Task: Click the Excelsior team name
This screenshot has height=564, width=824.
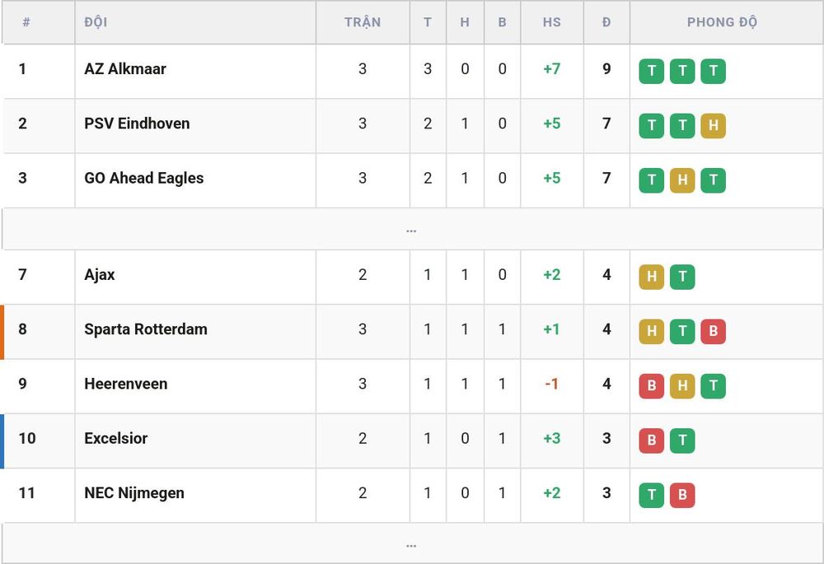Action: (x=115, y=439)
